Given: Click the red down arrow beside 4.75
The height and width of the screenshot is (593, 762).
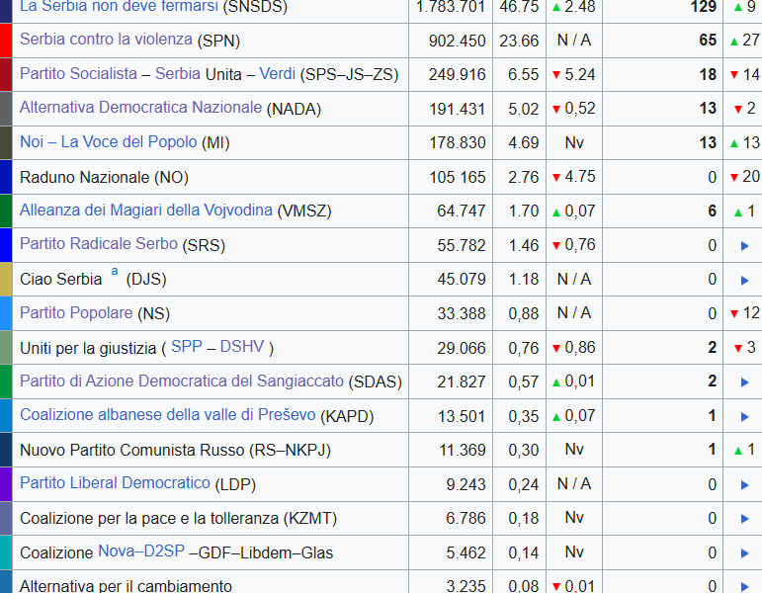Looking at the screenshot, I should [x=556, y=178].
